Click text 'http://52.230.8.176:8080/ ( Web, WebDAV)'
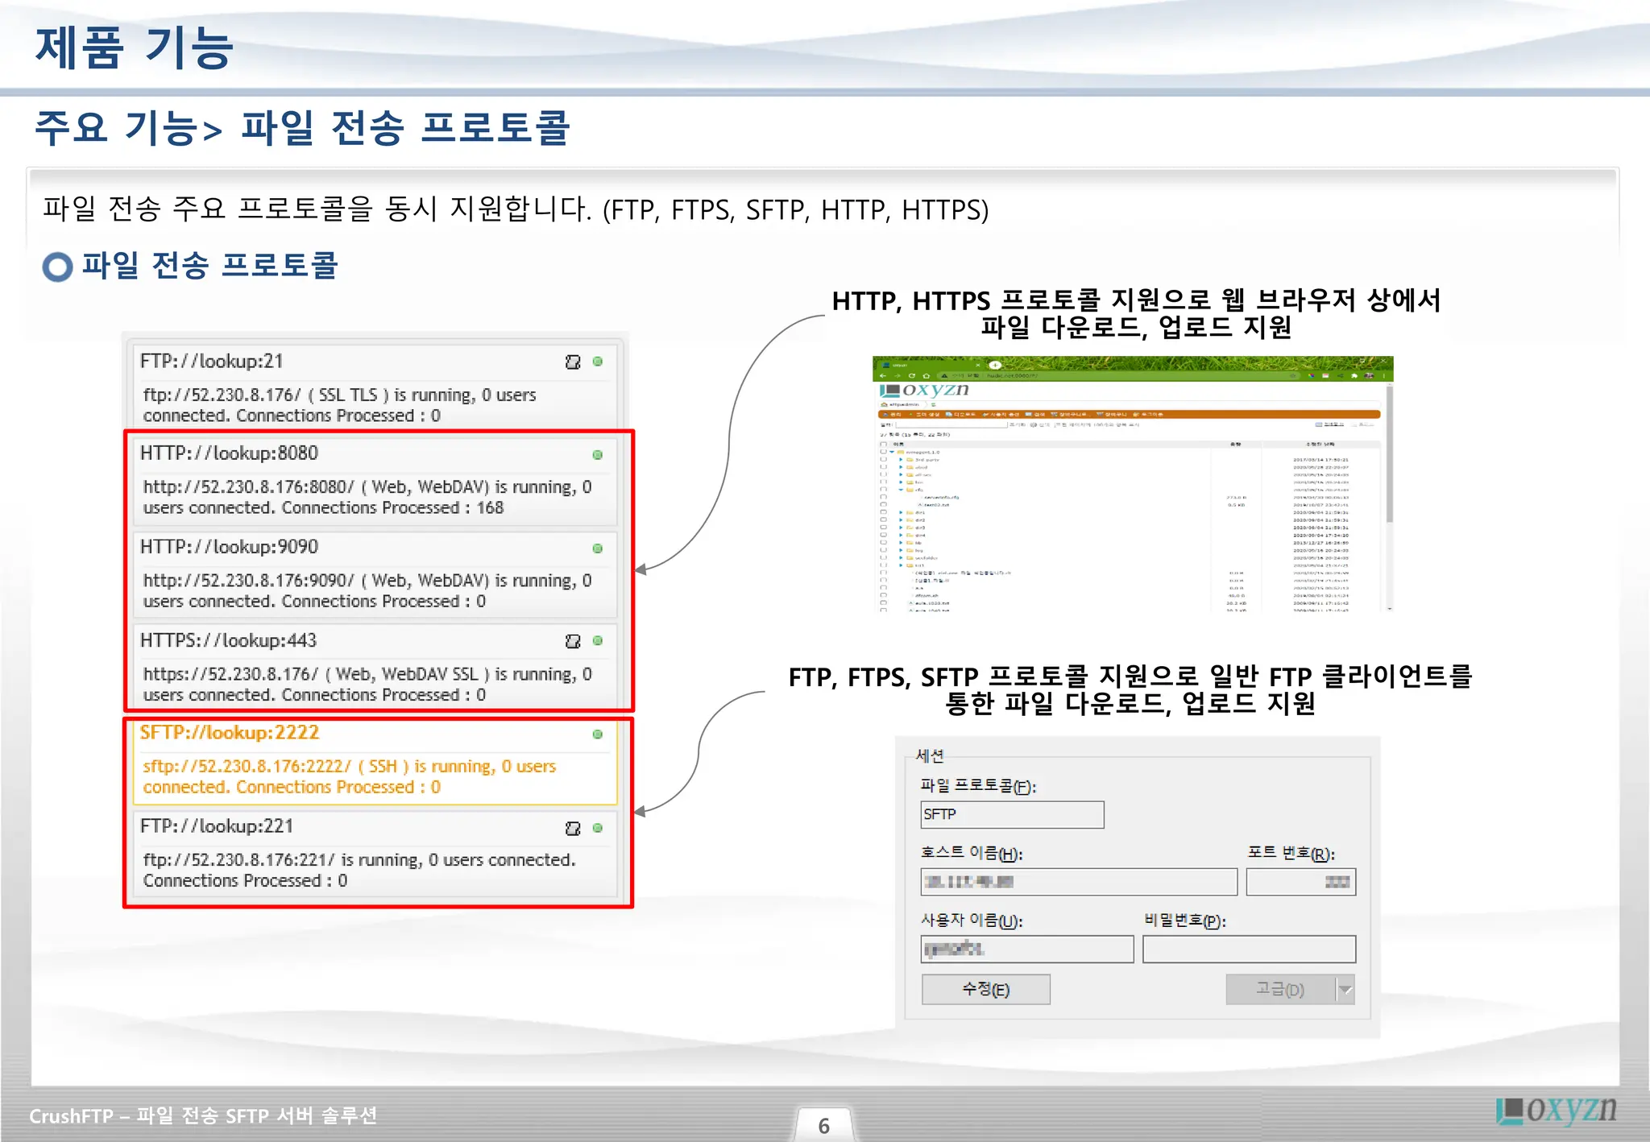Viewport: 1650px width, 1142px height. click(x=316, y=486)
